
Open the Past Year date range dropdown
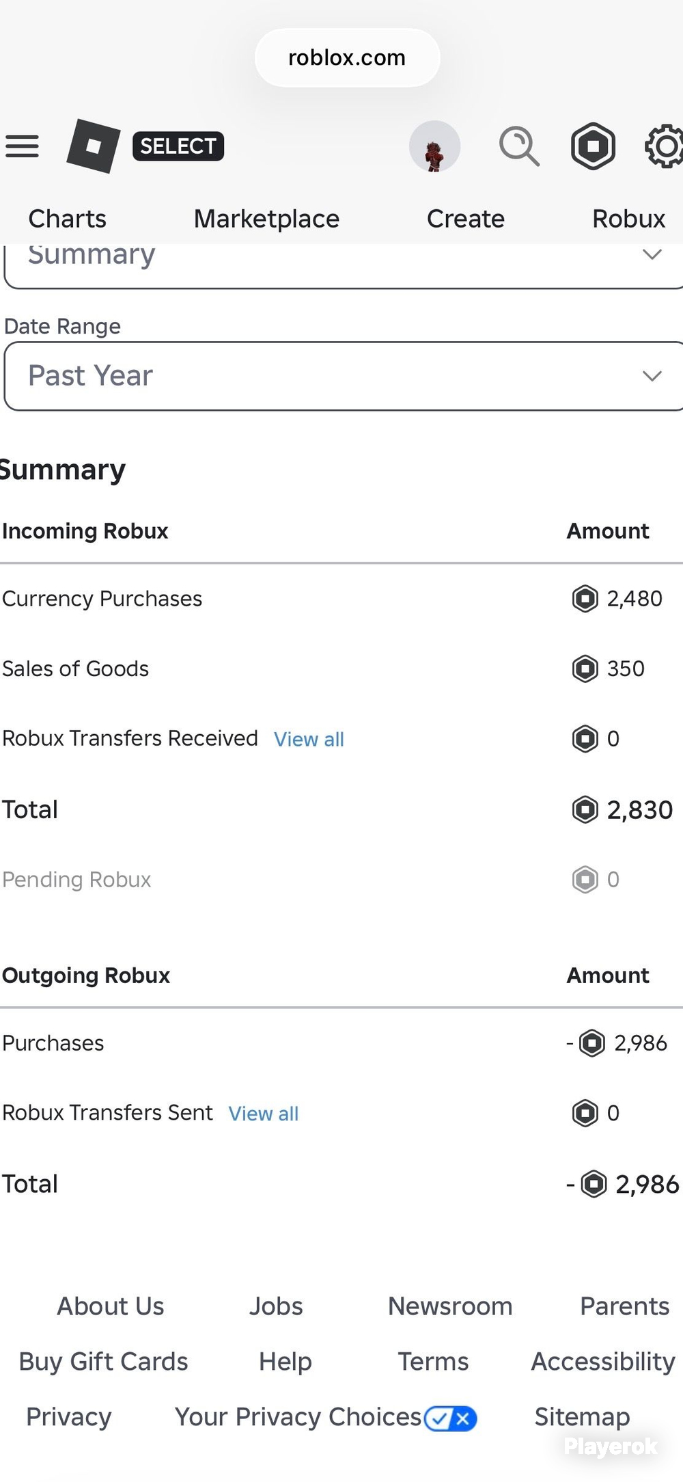pyautogui.click(x=344, y=377)
